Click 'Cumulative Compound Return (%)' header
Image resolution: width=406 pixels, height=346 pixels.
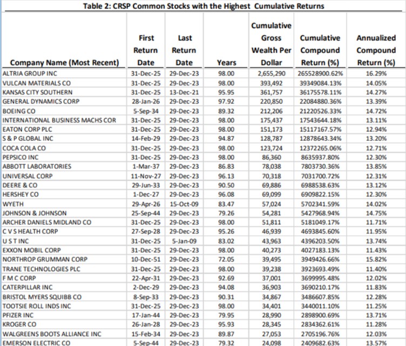point(320,50)
